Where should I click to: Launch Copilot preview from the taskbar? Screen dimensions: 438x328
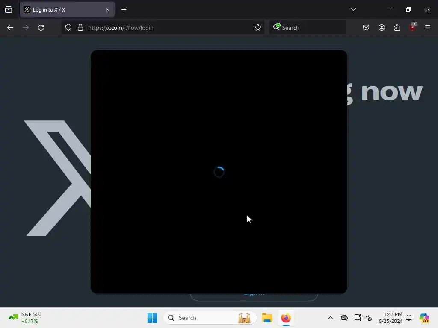click(424, 318)
